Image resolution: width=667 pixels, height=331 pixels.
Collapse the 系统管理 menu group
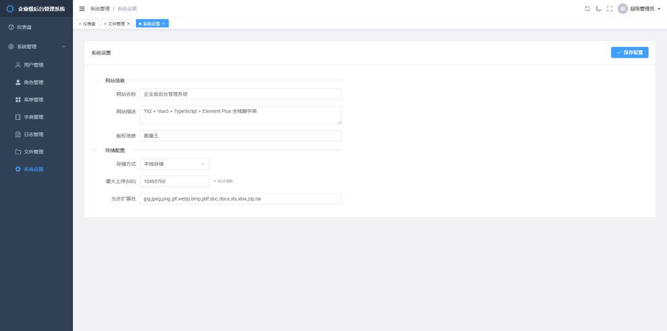click(x=64, y=47)
